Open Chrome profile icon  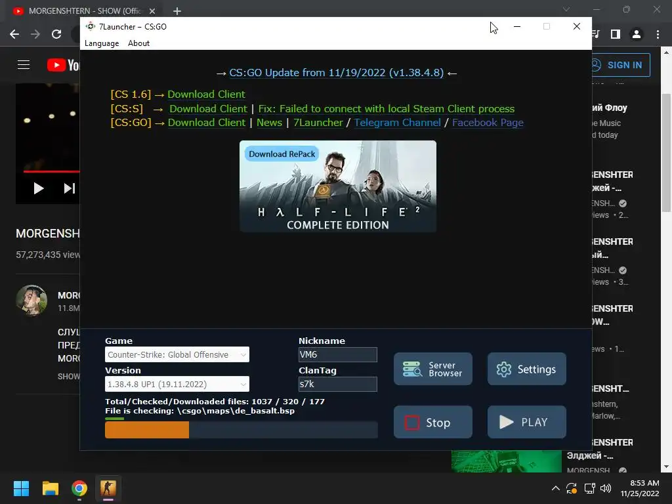pyautogui.click(x=637, y=34)
